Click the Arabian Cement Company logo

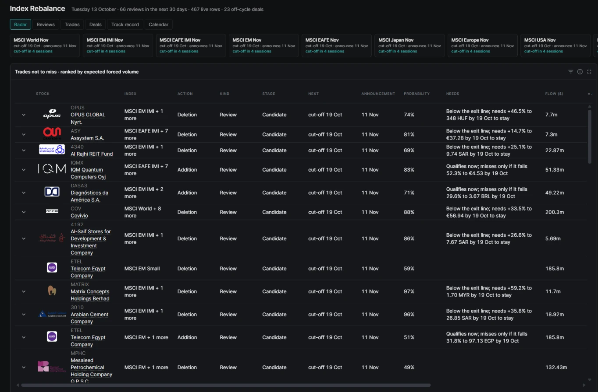pyautogui.click(x=52, y=314)
